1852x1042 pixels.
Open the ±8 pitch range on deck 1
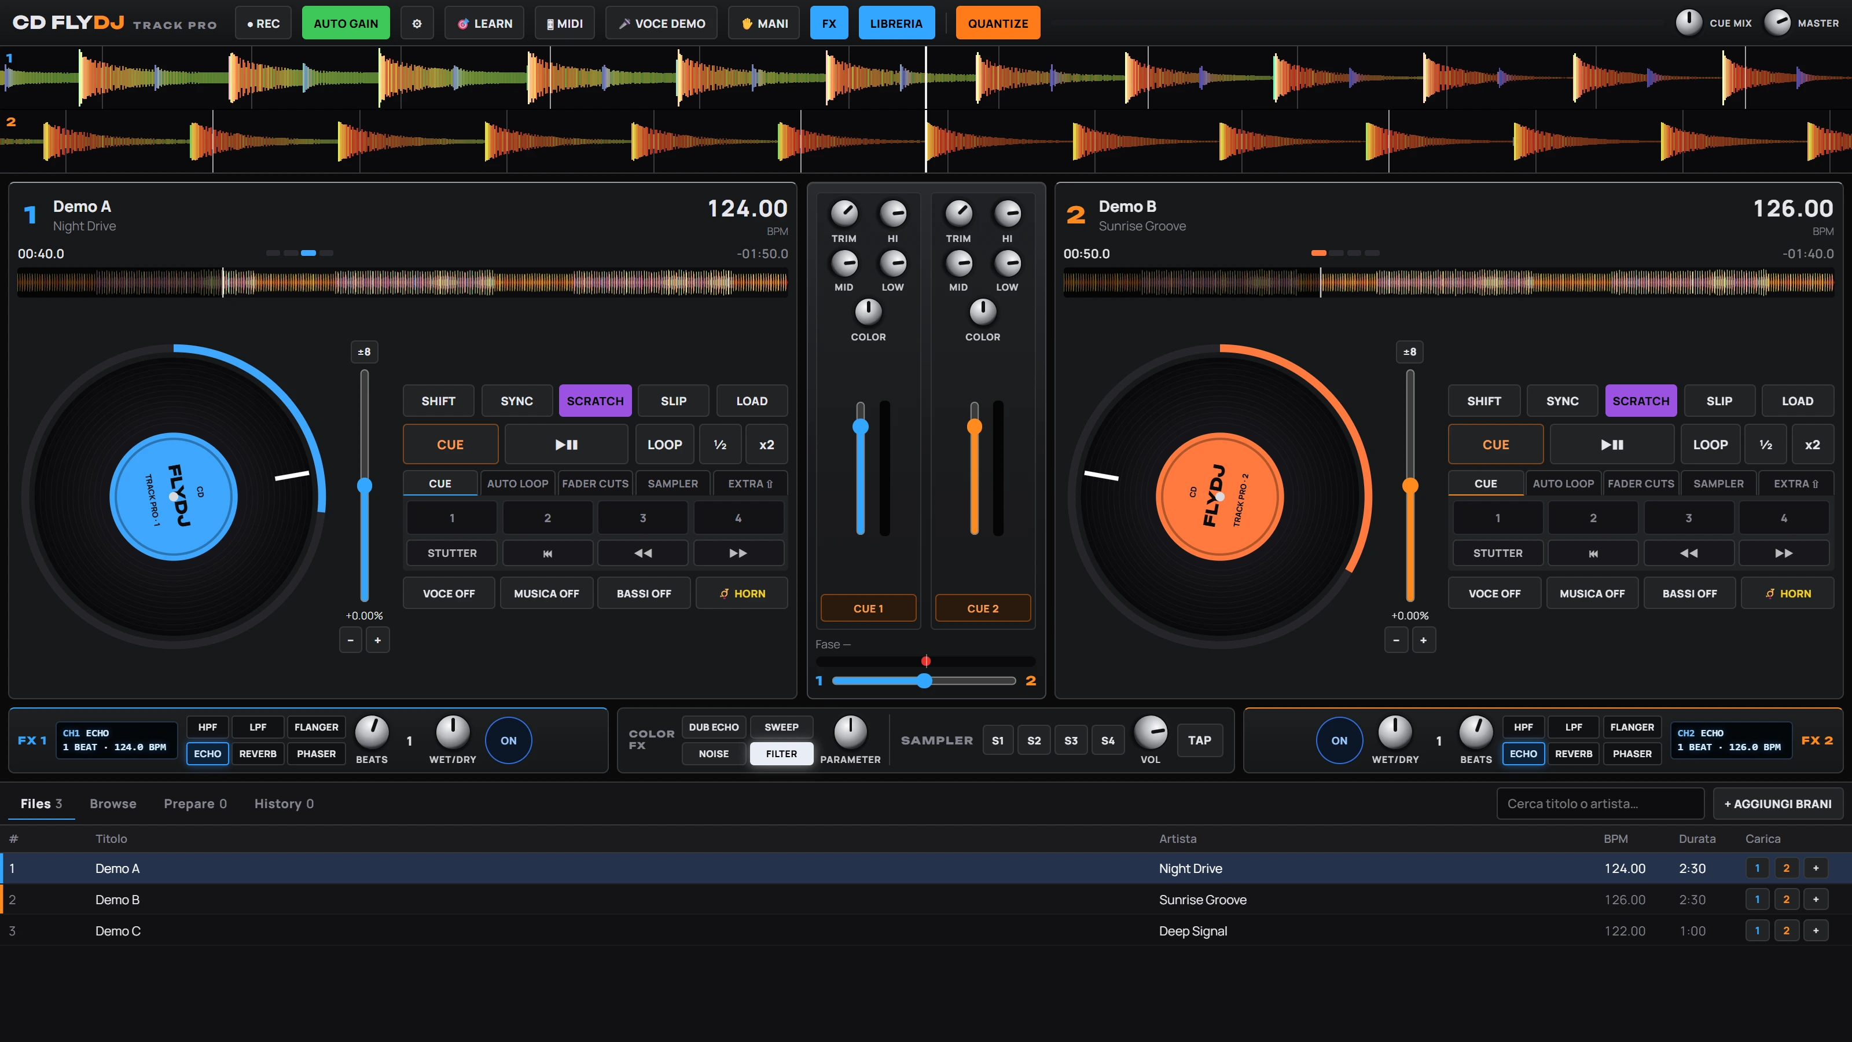pyautogui.click(x=364, y=351)
